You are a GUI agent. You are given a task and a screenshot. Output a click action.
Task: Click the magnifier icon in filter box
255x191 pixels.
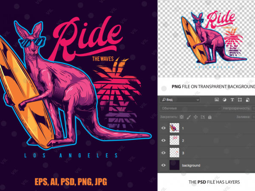pyautogui.click(x=164, y=100)
